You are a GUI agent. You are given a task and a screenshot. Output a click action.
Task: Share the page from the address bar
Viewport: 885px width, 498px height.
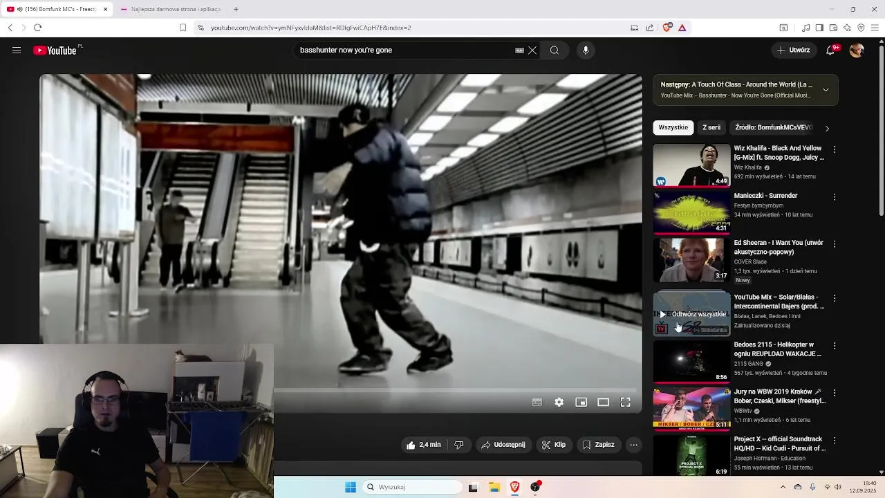[650, 28]
